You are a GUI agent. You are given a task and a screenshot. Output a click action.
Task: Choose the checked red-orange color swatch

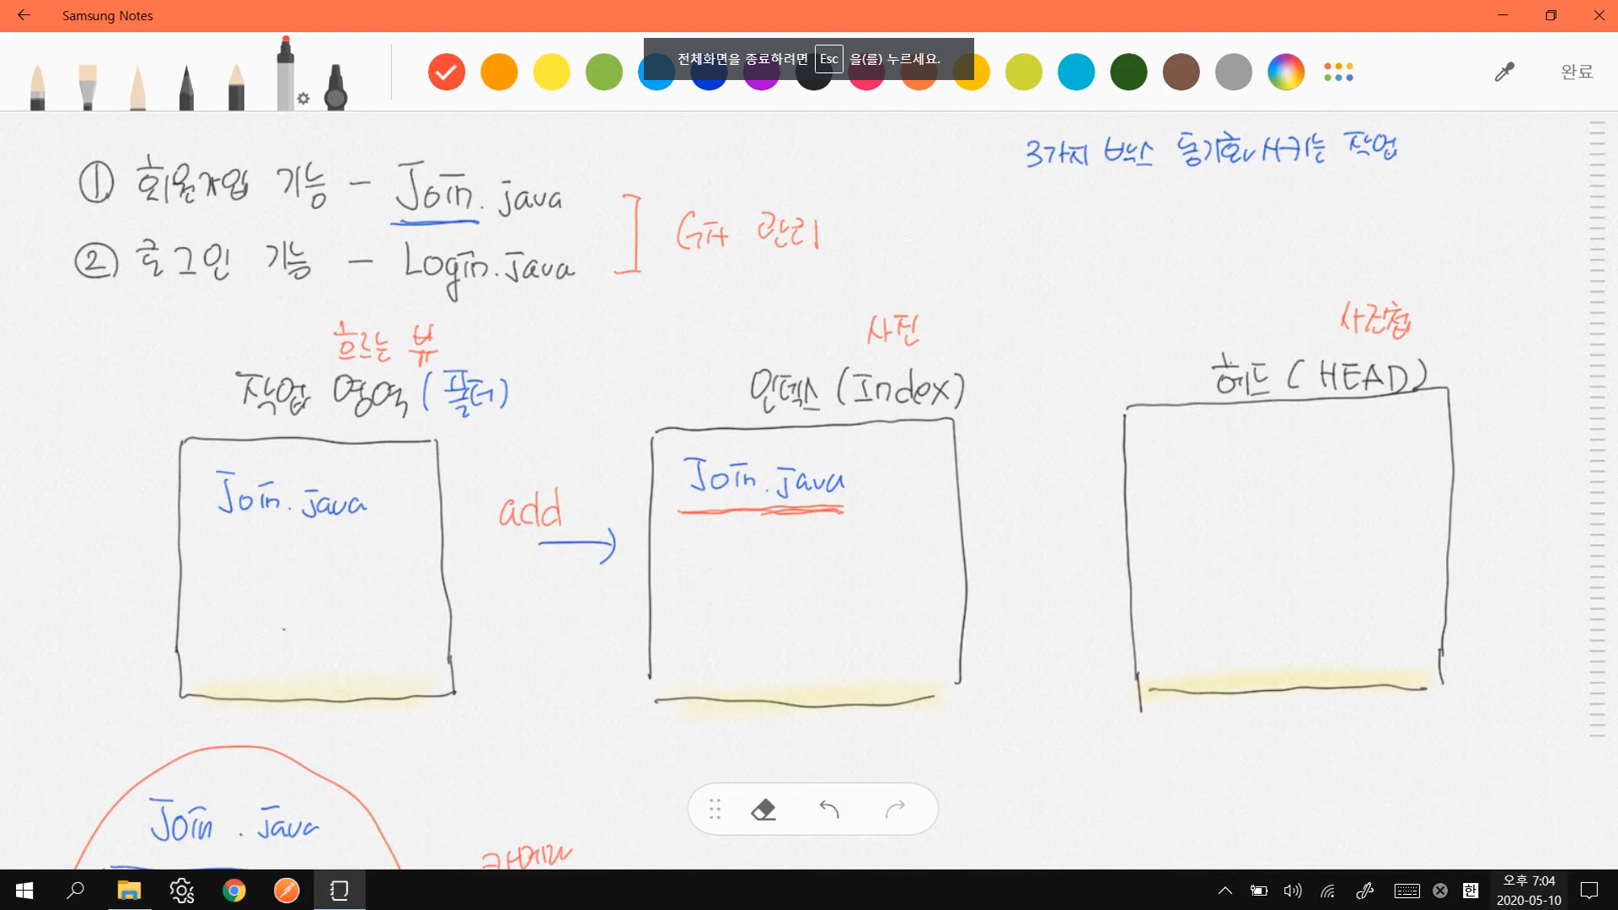pos(447,72)
